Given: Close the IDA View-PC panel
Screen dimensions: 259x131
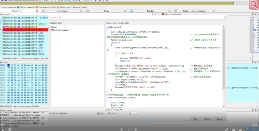Looking at the screenshot, I should coord(159,14).
